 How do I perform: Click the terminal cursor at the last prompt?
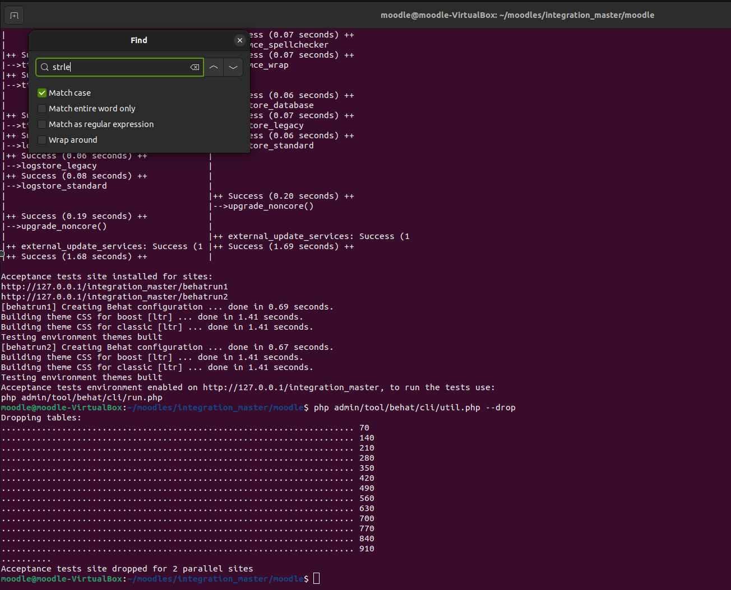click(316, 579)
